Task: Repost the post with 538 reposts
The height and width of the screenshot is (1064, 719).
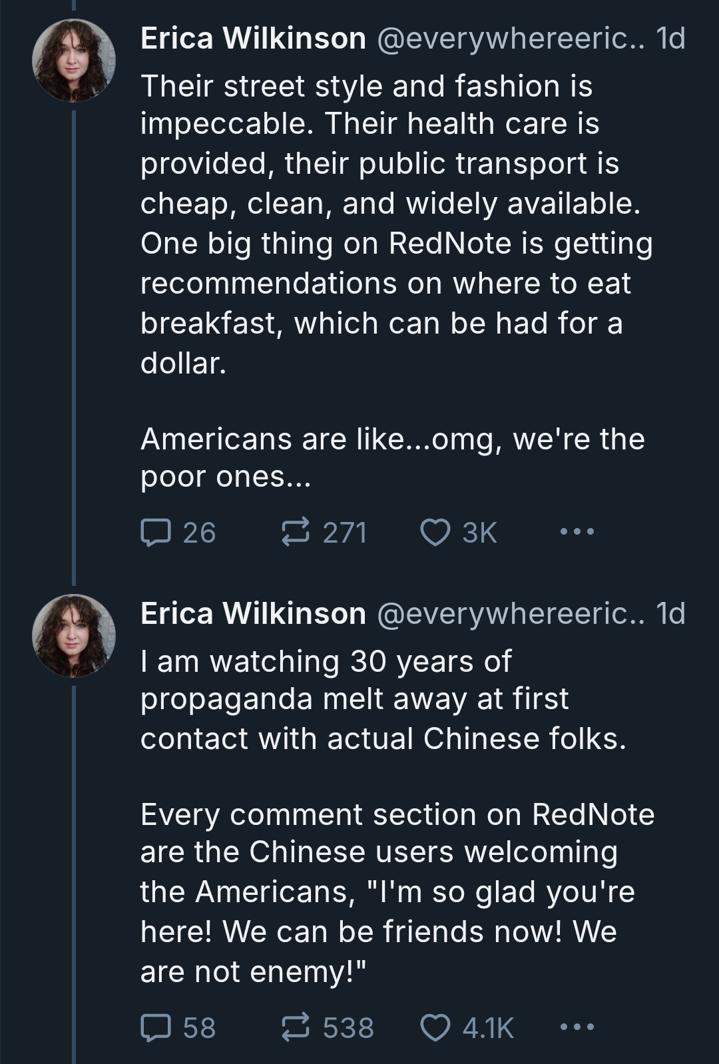Action: click(x=295, y=1027)
